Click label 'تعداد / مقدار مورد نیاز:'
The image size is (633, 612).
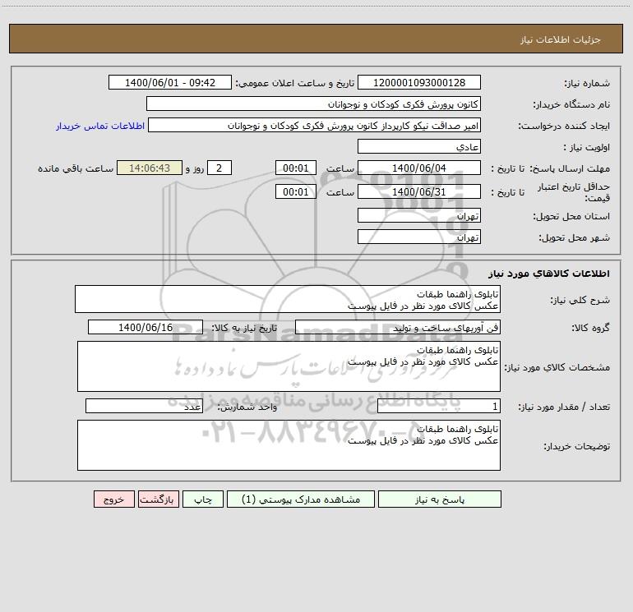pos(564,407)
